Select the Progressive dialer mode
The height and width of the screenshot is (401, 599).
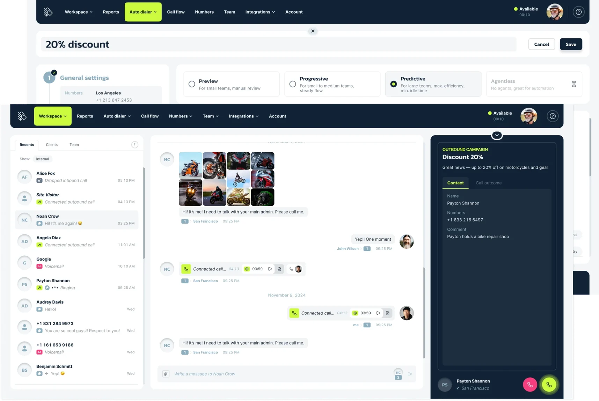(332, 84)
